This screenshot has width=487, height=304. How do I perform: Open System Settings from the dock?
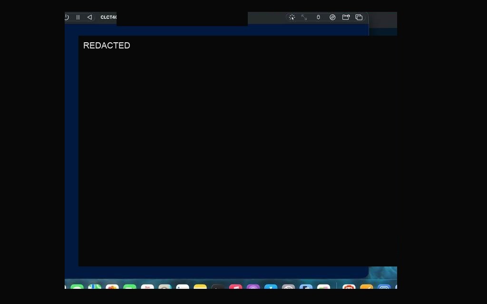point(289,286)
